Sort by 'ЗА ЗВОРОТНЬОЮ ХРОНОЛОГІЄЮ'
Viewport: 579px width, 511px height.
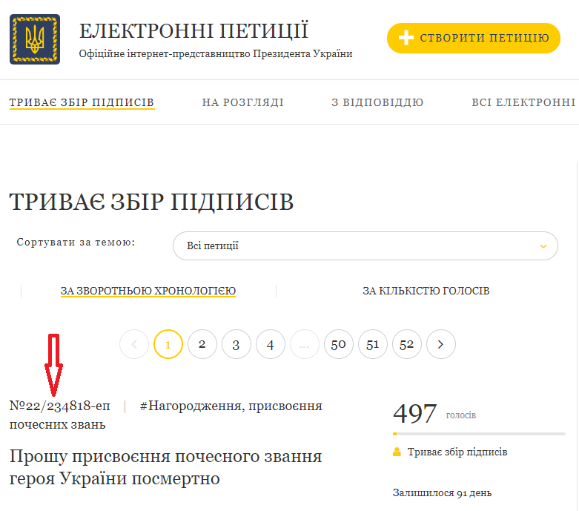[x=148, y=291]
